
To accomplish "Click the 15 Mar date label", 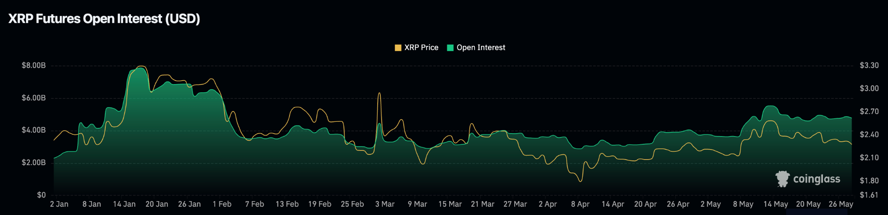I will tap(450, 204).
